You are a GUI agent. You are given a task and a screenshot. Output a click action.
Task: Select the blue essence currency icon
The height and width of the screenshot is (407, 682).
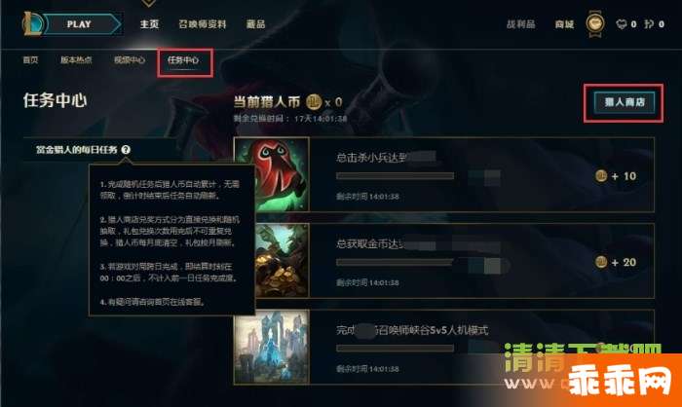pyautogui.click(x=649, y=24)
